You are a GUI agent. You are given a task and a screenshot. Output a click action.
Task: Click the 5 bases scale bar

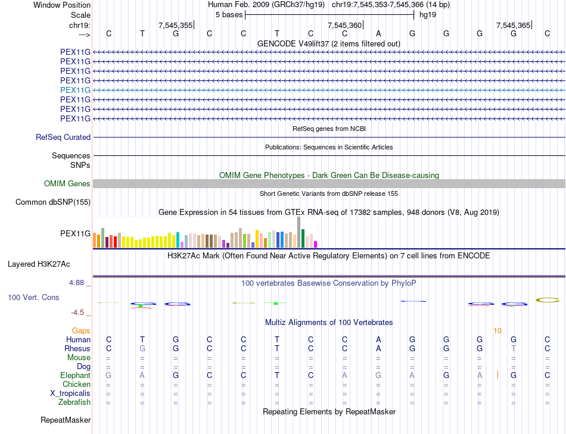[x=329, y=15]
